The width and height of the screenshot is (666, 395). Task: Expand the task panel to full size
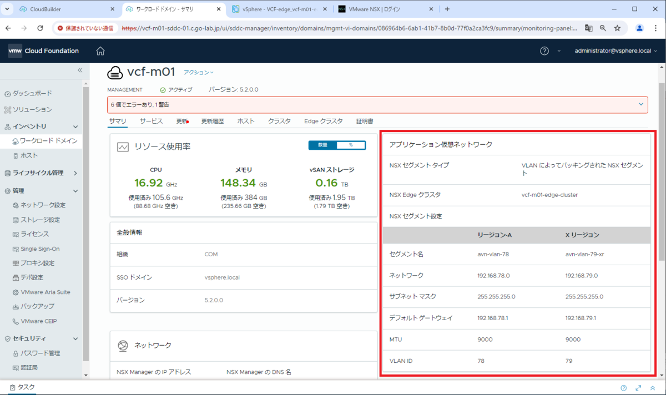click(638, 388)
